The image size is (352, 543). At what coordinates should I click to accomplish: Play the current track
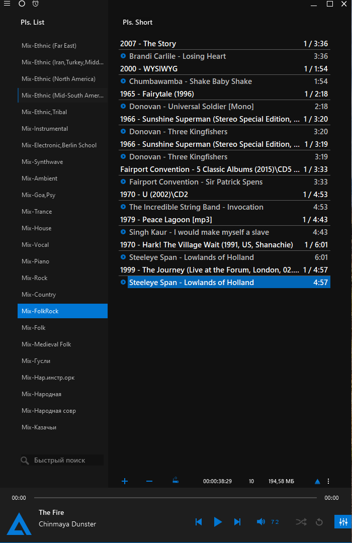coord(218,522)
